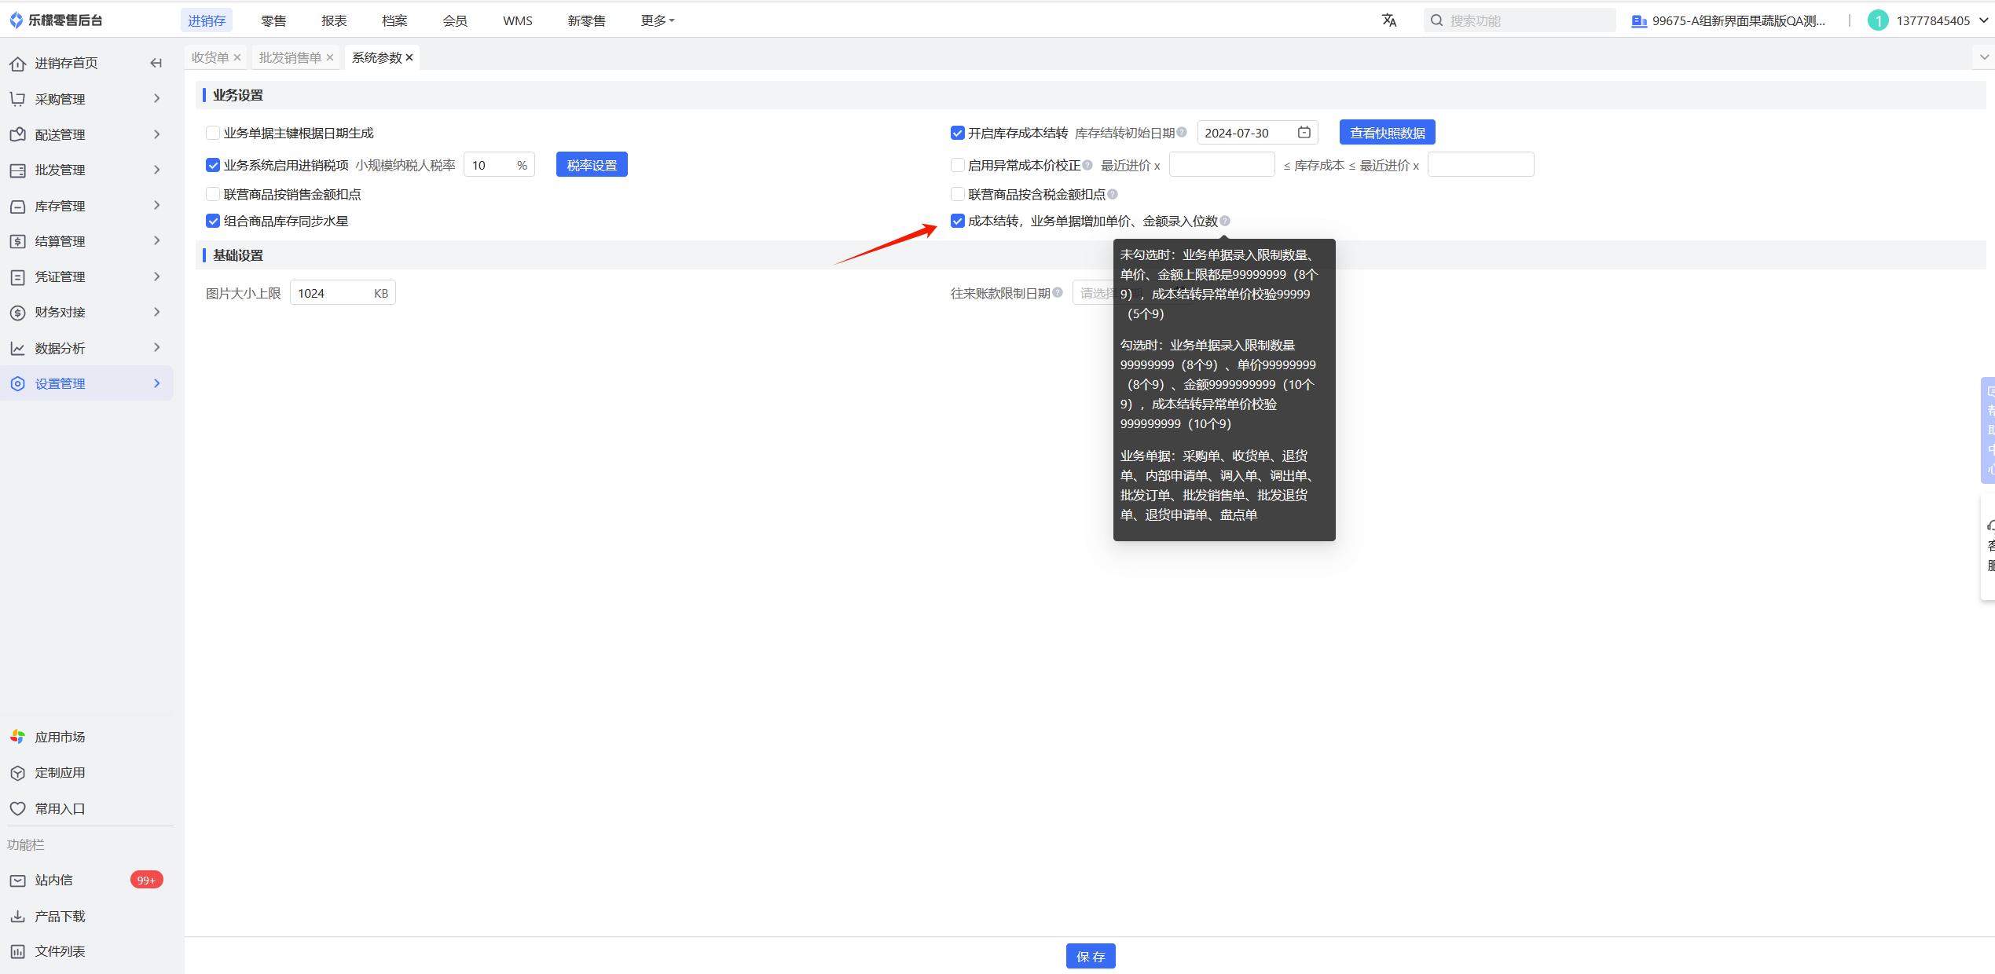Click 小规模纳税人税率 input field

coord(498,165)
